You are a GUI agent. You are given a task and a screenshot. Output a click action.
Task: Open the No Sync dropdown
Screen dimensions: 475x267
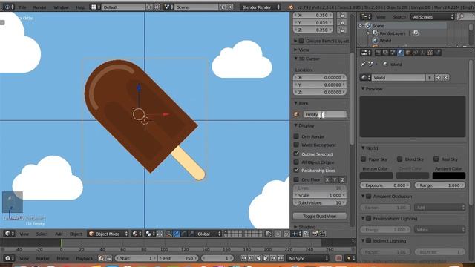tap(308, 258)
